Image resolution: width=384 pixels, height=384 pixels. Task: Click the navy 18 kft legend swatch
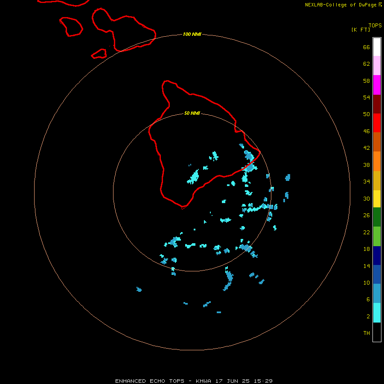pyautogui.click(x=377, y=256)
